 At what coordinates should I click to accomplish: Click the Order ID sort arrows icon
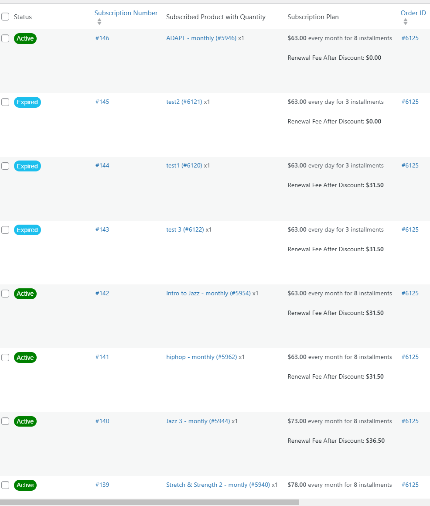pyautogui.click(x=406, y=22)
